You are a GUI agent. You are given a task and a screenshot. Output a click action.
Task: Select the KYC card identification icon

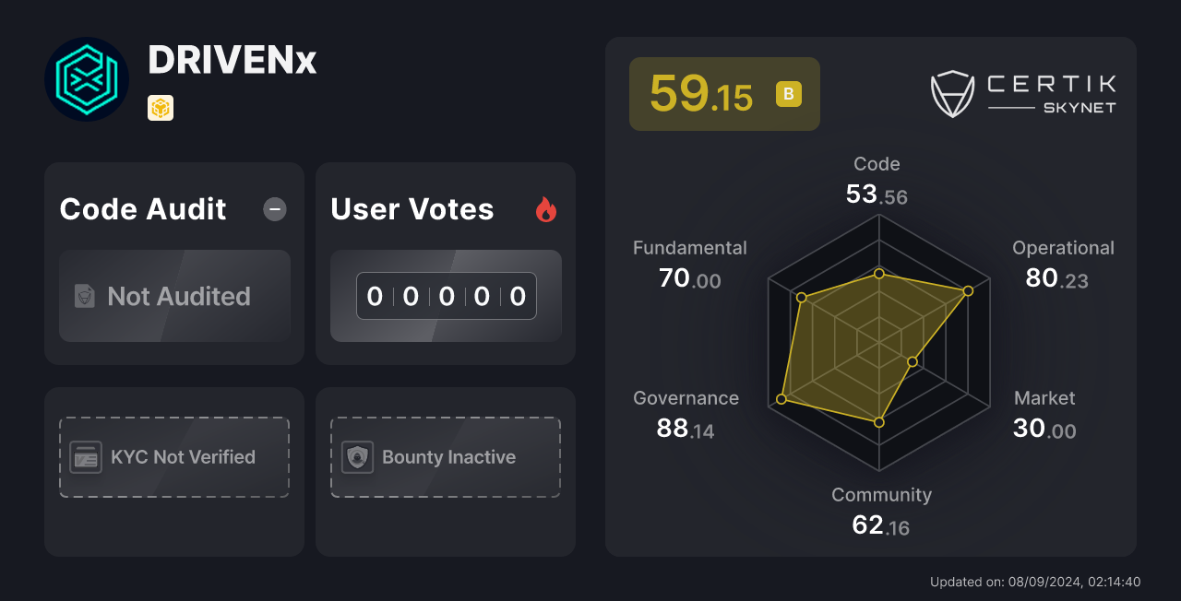pos(85,456)
